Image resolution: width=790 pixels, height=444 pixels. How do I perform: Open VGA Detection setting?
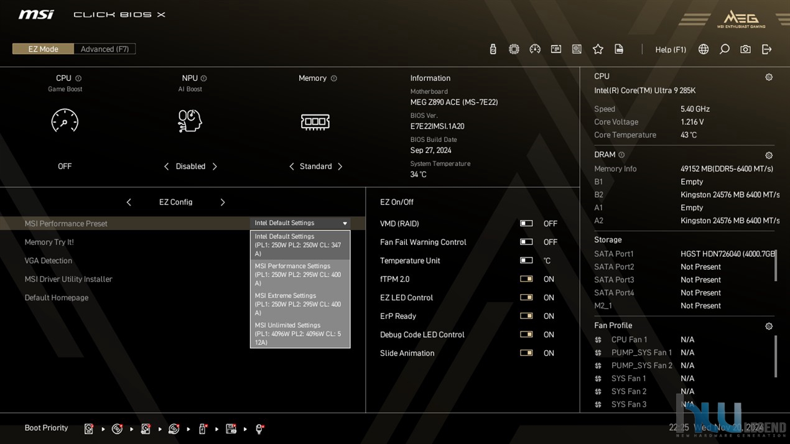(49, 261)
